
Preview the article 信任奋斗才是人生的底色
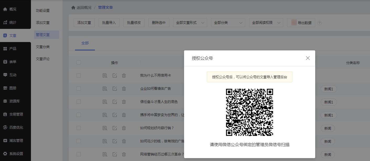point(105,102)
